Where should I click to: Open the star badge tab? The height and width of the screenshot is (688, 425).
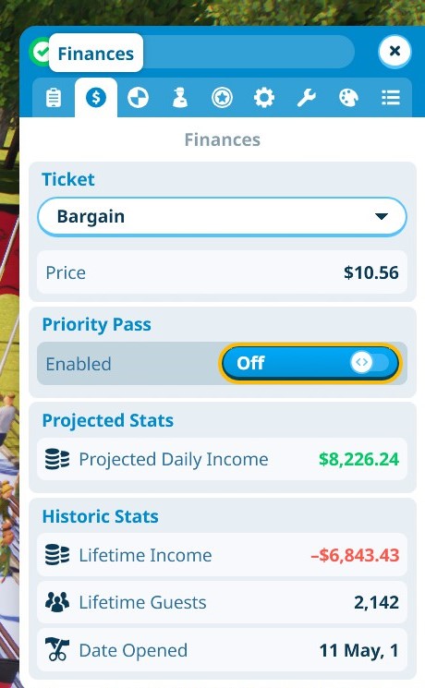pyautogui.click(x=222, y=97)
